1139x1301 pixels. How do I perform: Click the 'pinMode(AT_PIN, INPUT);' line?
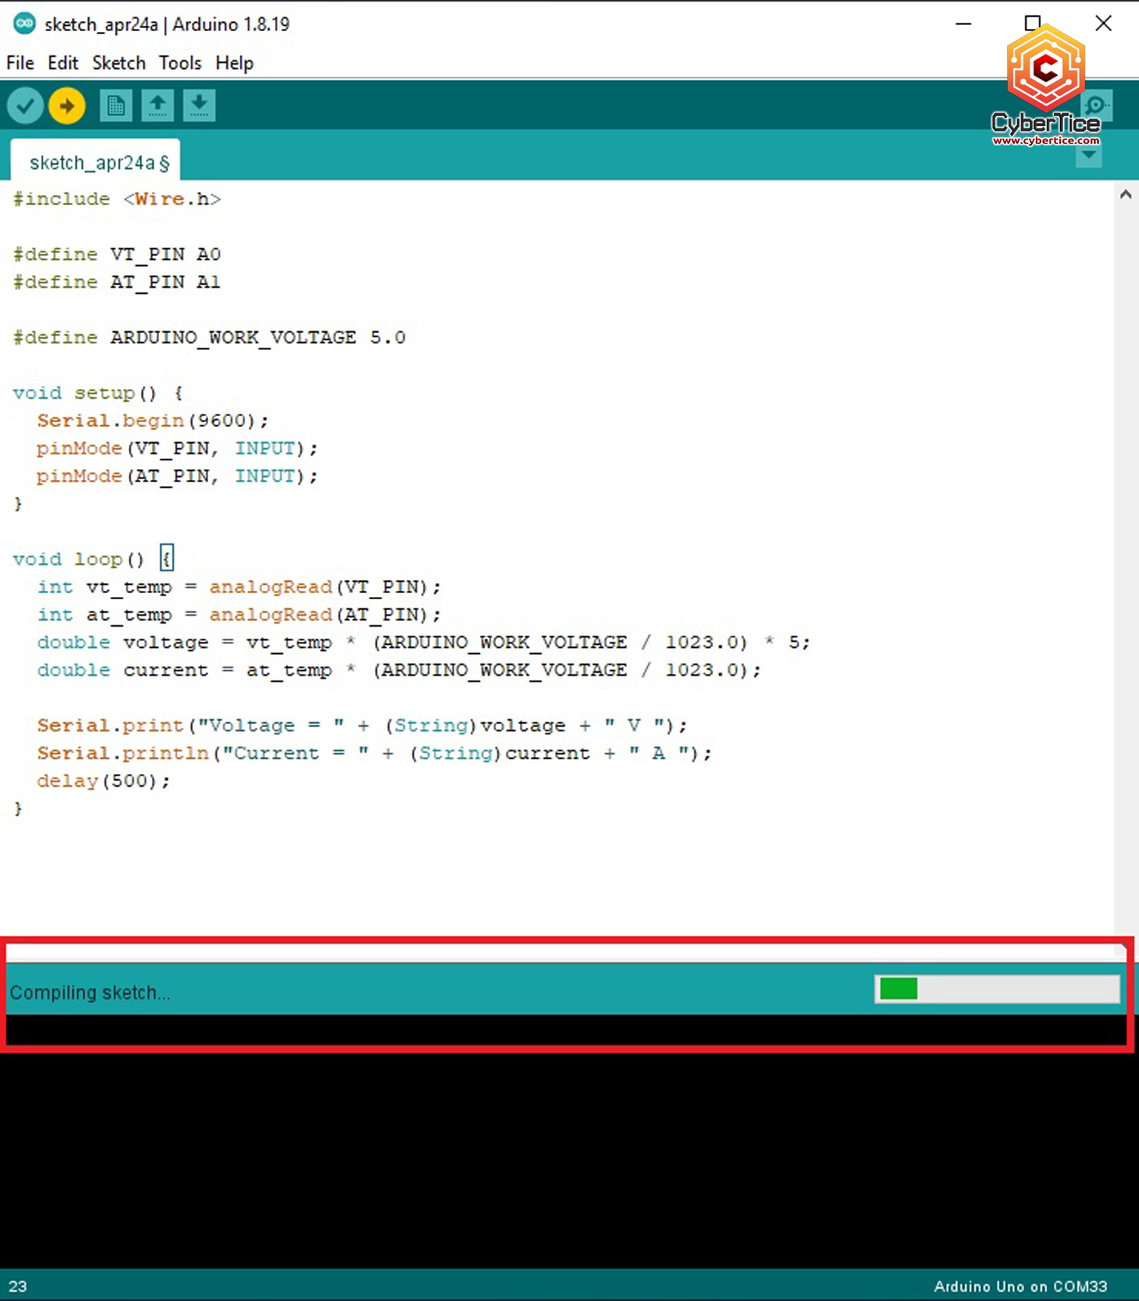click(x=177, y=476)
